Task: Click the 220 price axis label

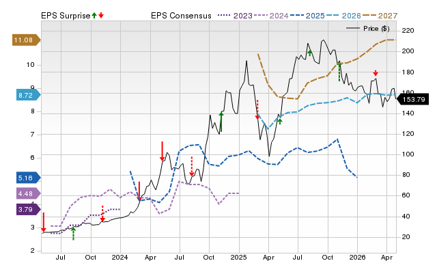Action: point(408,30)
